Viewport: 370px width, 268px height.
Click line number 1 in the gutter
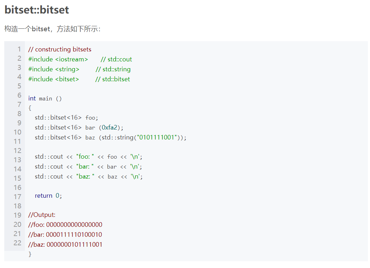(x=19, y=49)
